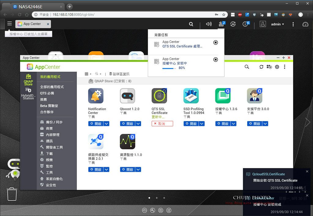
Task: Refresh the App Center list
Action: (261, 67)
